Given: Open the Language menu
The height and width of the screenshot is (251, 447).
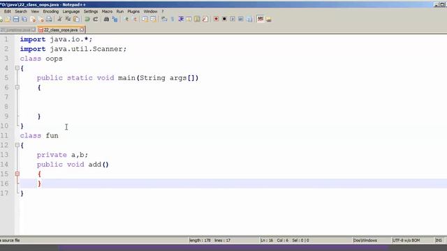Looking at the screenshot, I should coord(71,11).
